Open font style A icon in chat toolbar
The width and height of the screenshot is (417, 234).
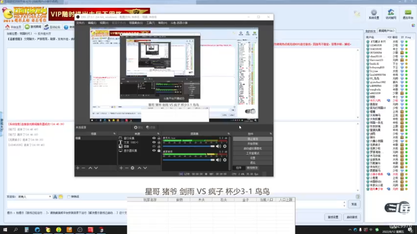(55, 197)
